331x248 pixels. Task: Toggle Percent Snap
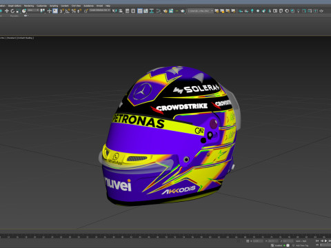pyautogui.click(x=74, y=11)
